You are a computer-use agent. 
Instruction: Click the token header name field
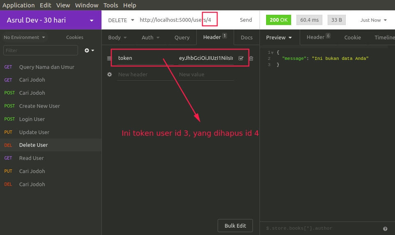click(x=145, y=58)
